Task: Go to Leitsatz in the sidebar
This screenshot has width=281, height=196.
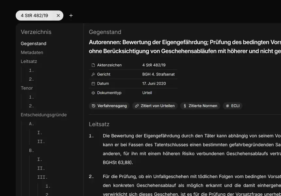Action: tap(29, 61)
